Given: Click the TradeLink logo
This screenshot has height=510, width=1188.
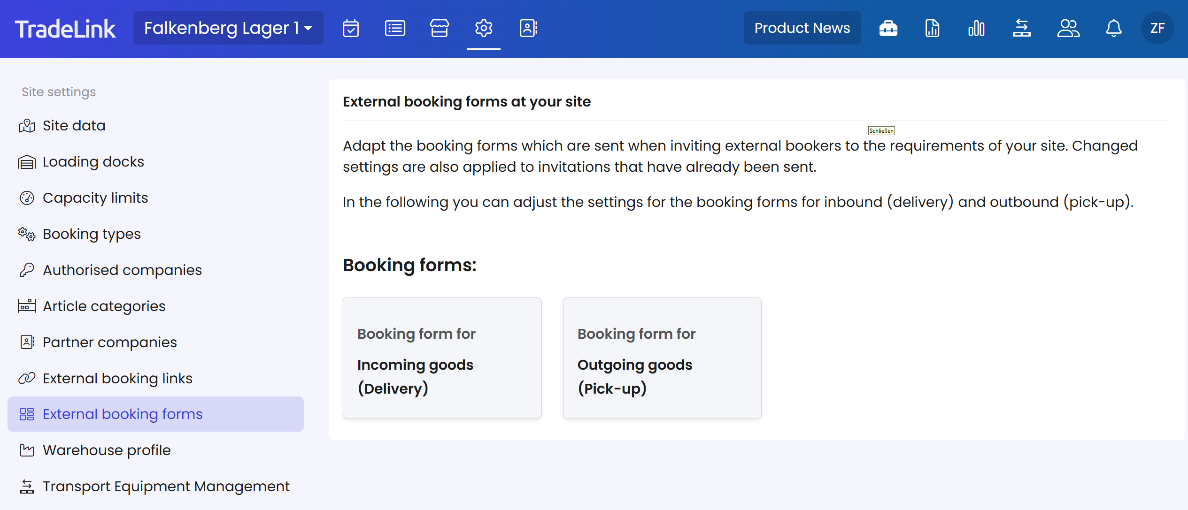Looking at the screenshot, I should pos(65,29).
